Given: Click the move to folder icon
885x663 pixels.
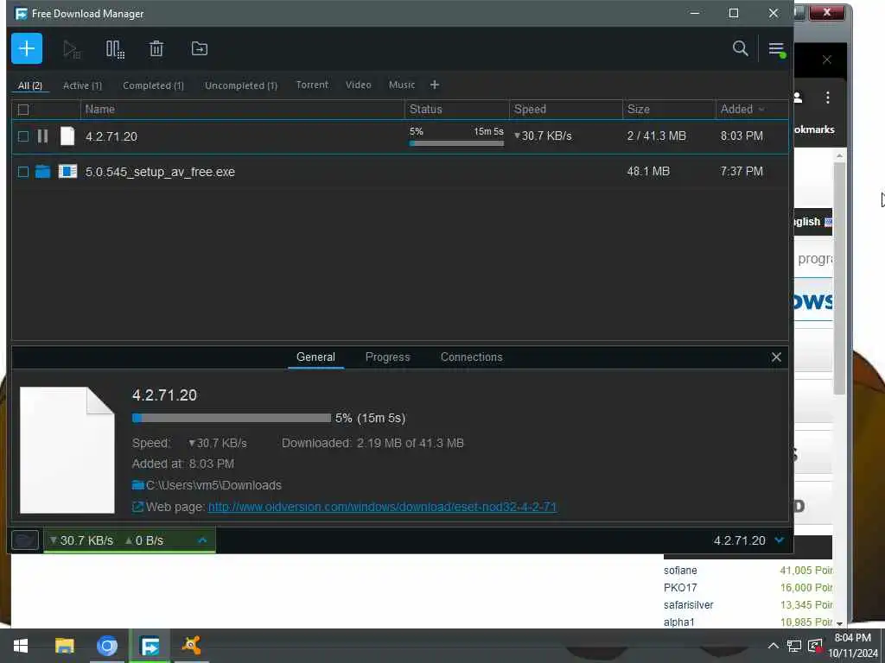Looking at the screenshot, I should pos(200,48).
